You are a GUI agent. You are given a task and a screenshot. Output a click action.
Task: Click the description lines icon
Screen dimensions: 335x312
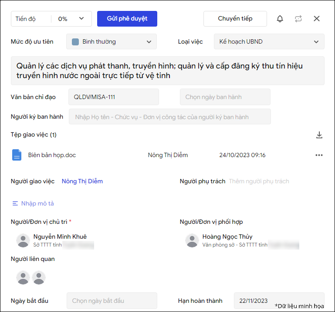[15, 203]
